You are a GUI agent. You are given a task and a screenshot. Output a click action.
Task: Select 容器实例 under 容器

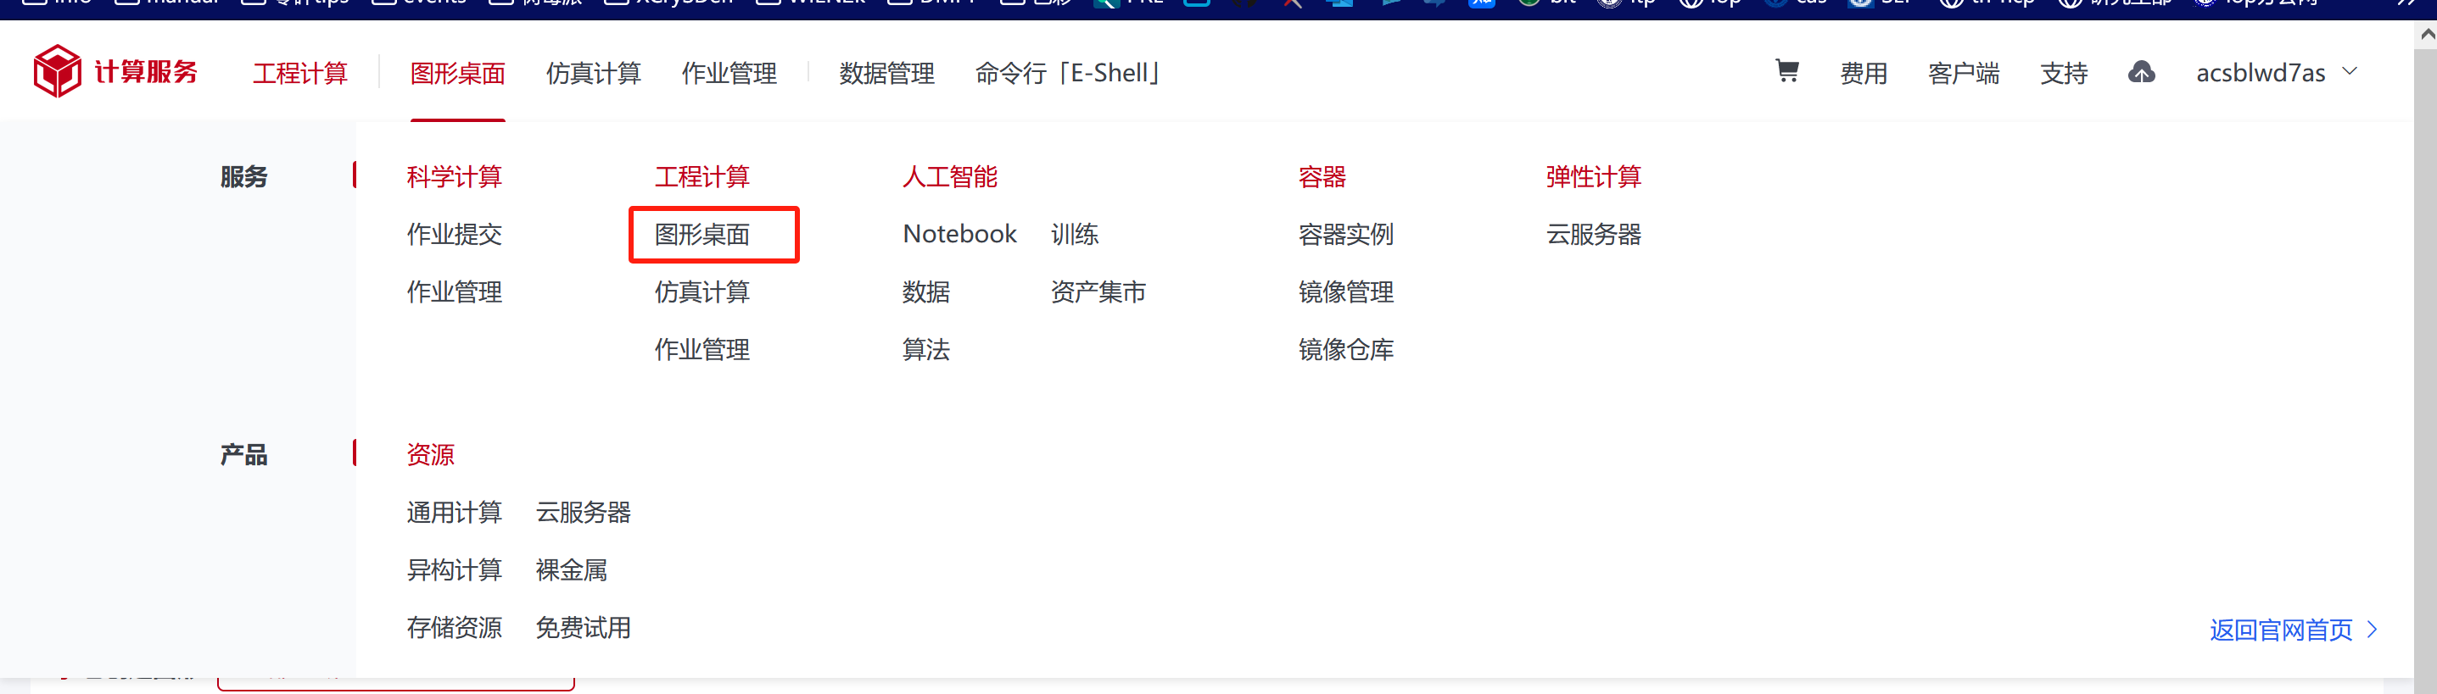point(1345,235)
